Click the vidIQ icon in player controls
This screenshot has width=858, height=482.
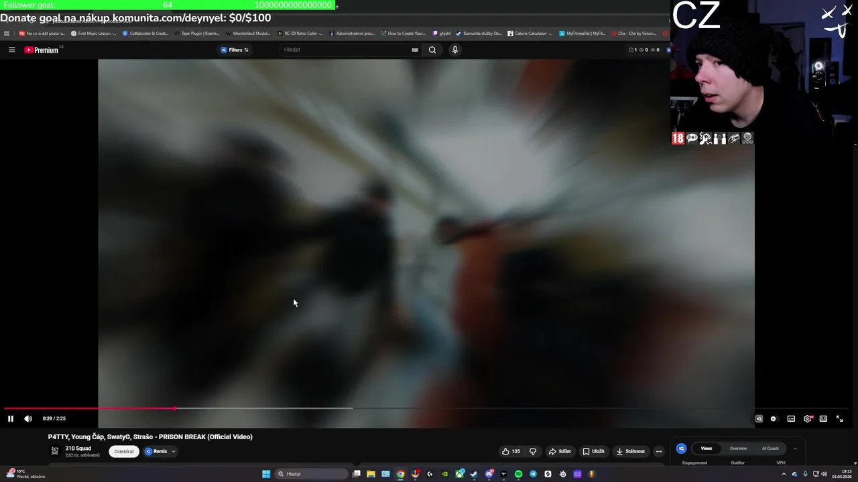click(759, 418)
